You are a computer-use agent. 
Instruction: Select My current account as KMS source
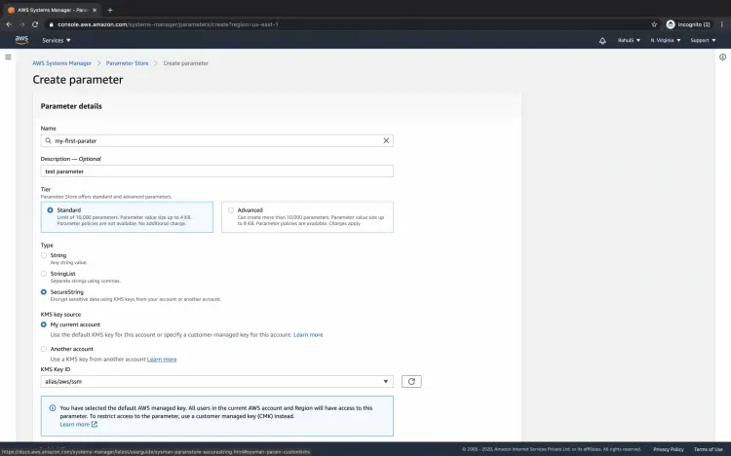coord(44,324)
